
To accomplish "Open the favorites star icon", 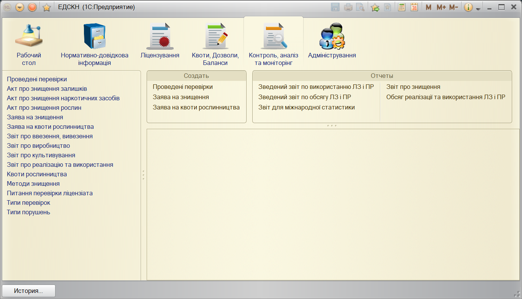I will pyautogui.click(x=47, y=7).
